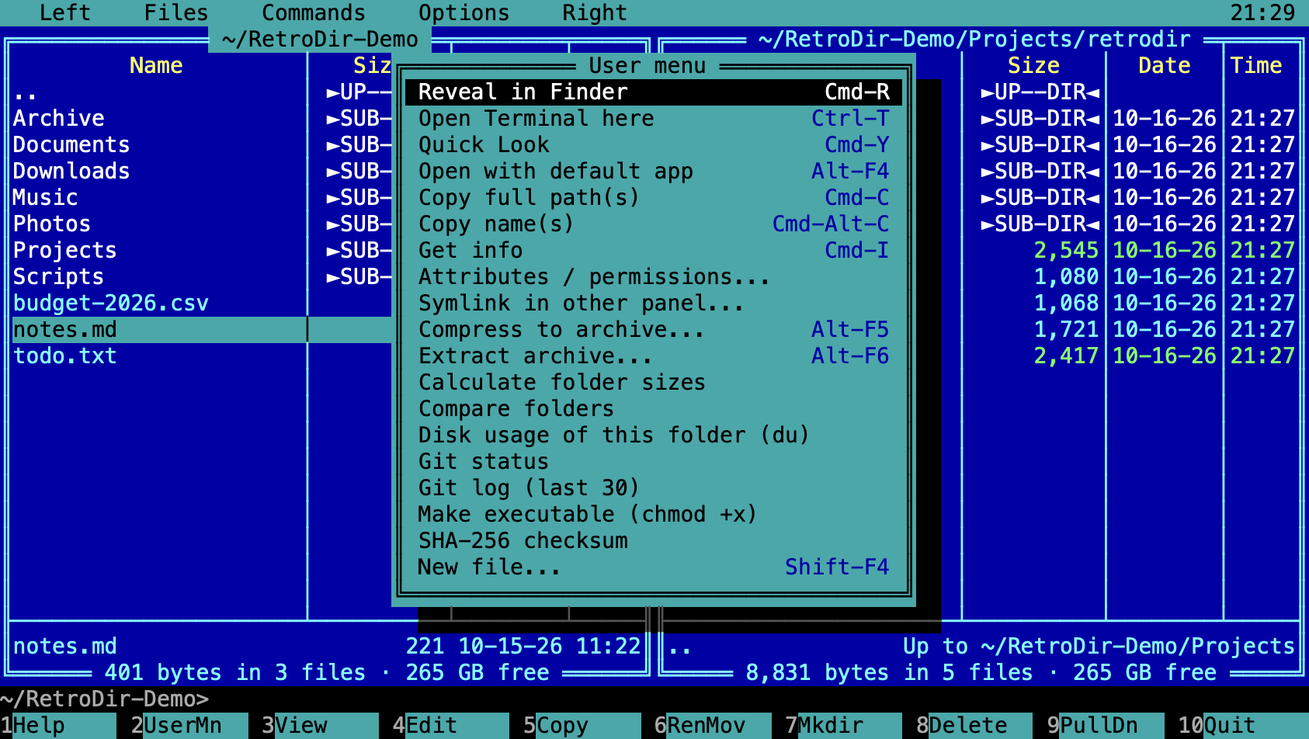The image size is (1309, 739).
Task: Choose Compress to archive...
Action: [654, 329]
